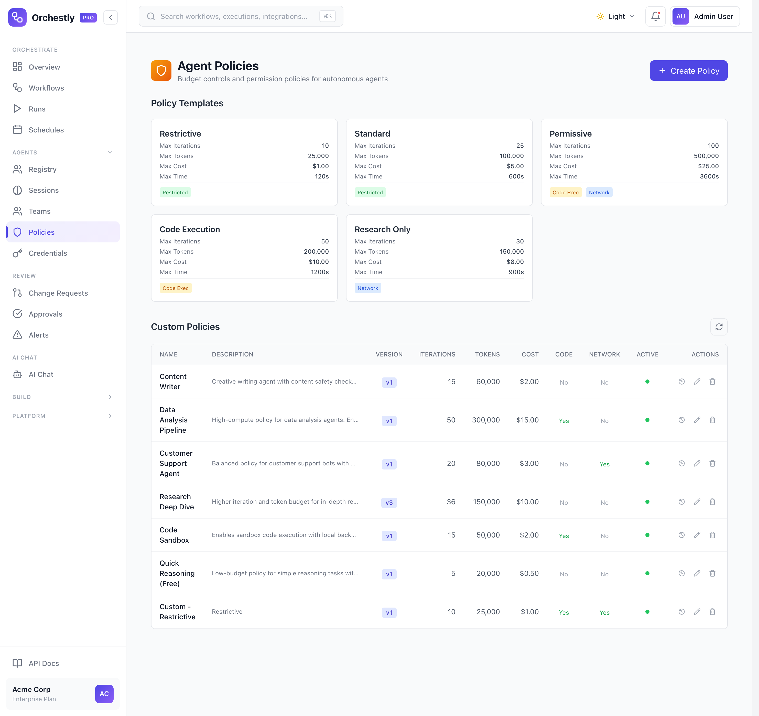View version history for Content Writer
Viewport: 759px width, 716px height.
coord(681,382)
